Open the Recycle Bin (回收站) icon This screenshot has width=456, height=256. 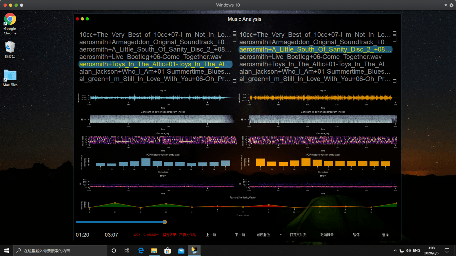click(10, 50)
